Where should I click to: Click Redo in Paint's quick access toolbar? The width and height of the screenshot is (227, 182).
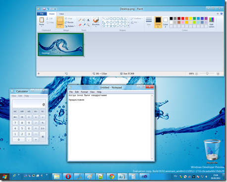point(52,9)
